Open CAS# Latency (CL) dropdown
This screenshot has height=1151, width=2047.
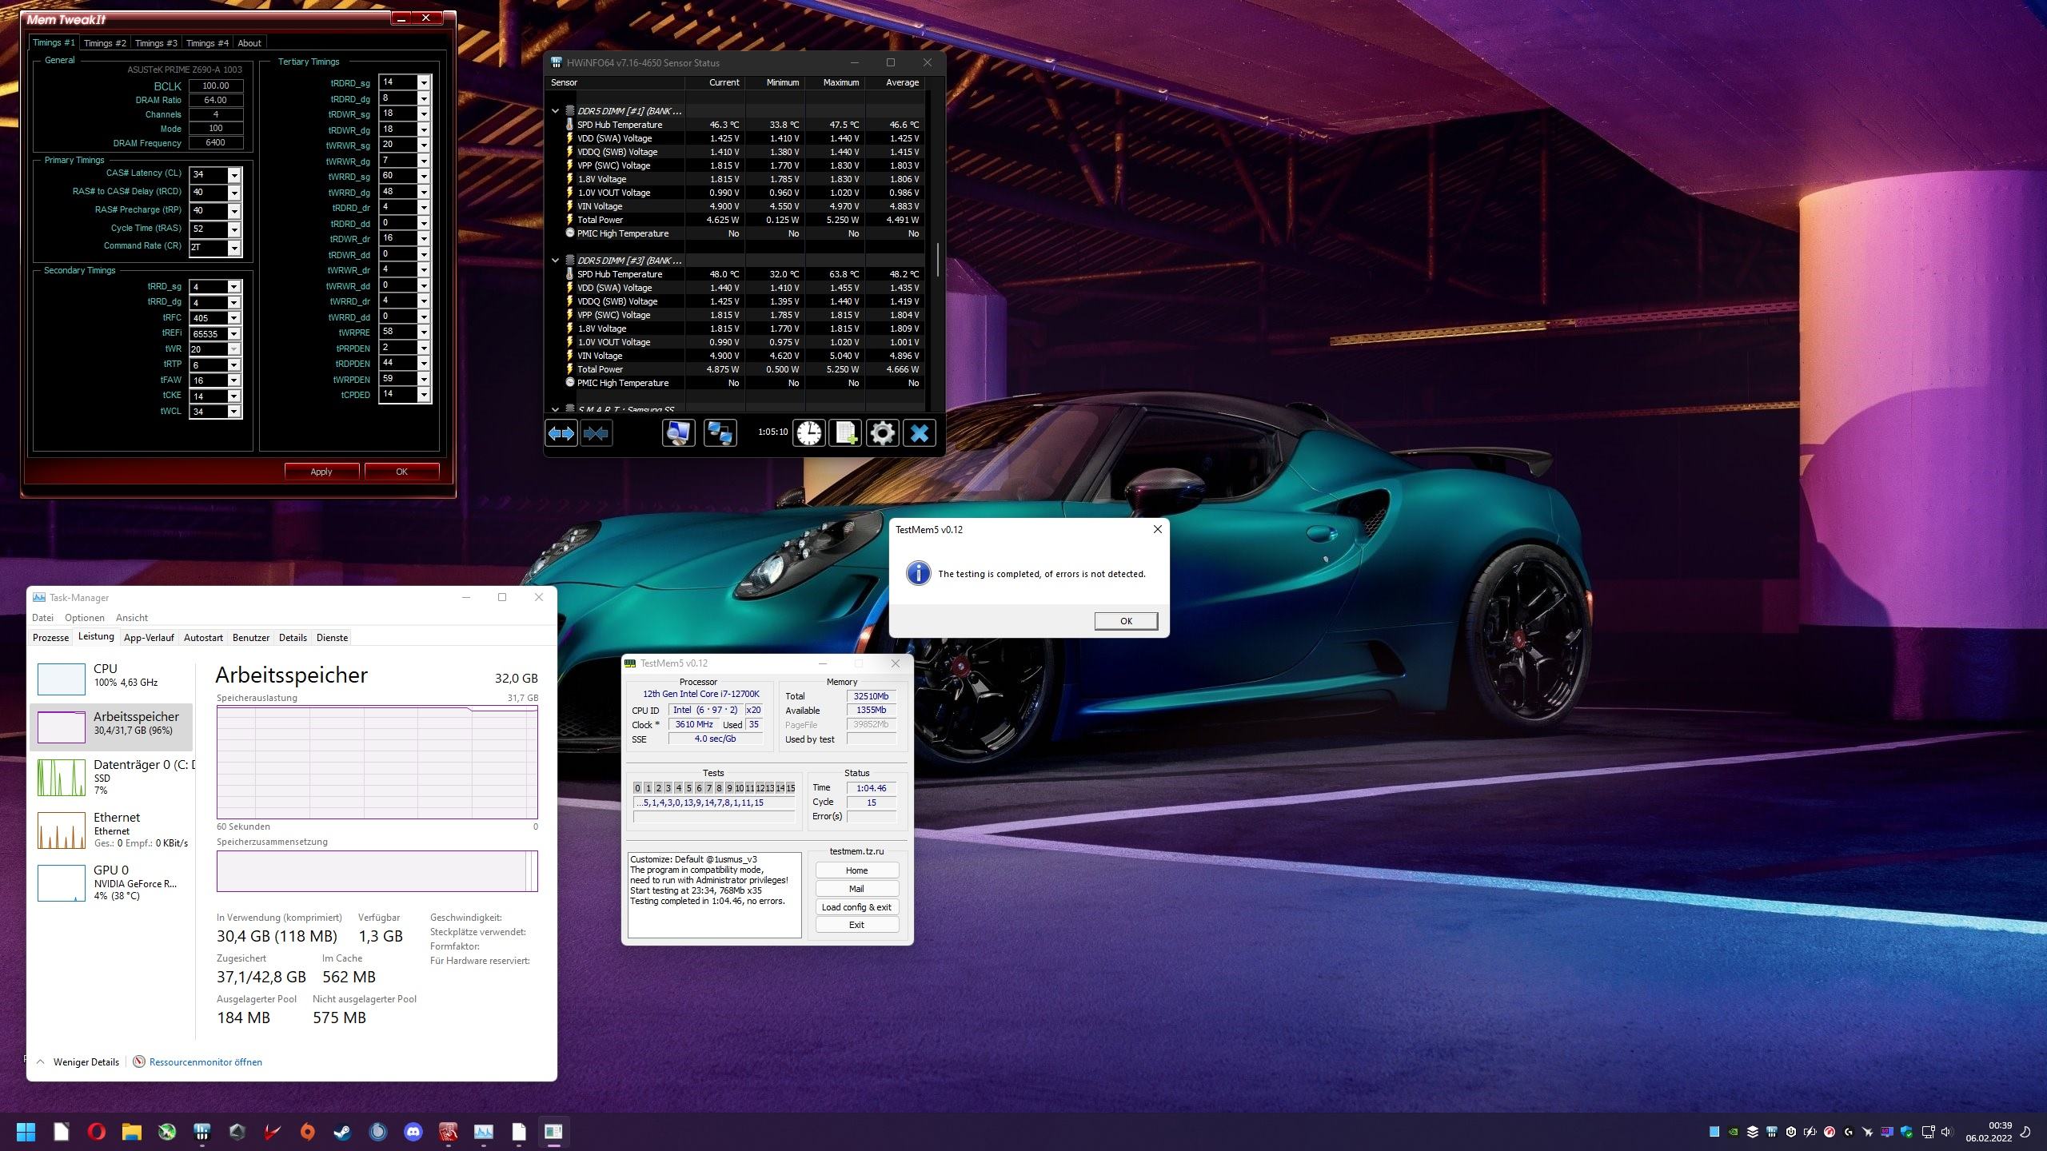tap(234, 175)
